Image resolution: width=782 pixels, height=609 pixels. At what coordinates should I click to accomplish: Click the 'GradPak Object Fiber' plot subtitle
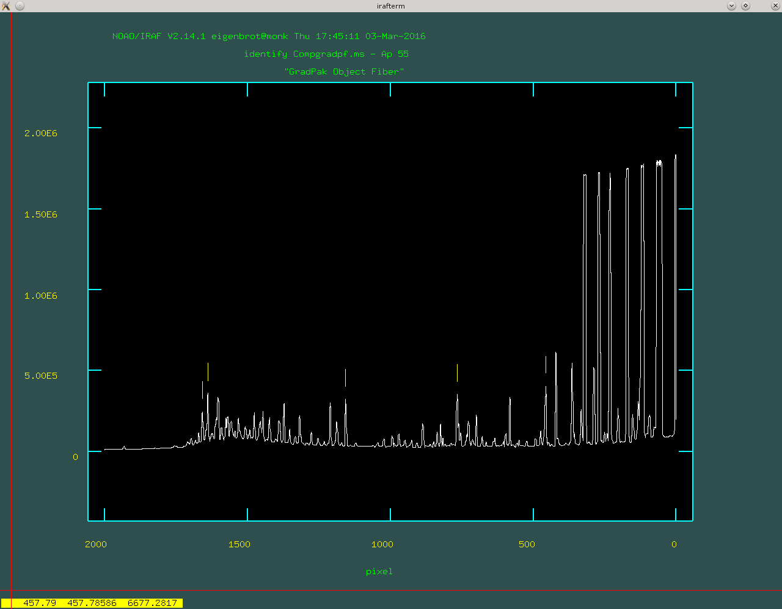[x=344, y=71]
